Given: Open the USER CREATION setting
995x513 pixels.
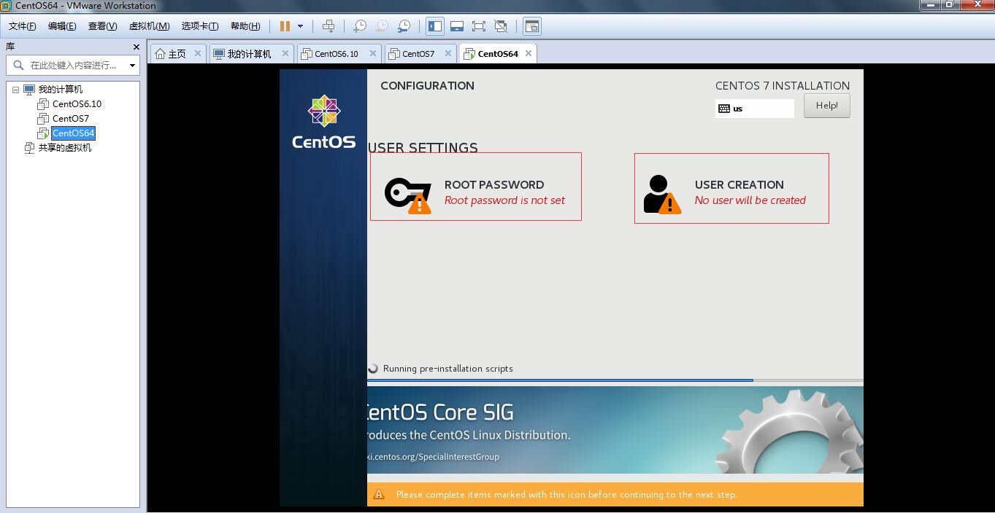Looking at the screenshot, I should point(731,188).
